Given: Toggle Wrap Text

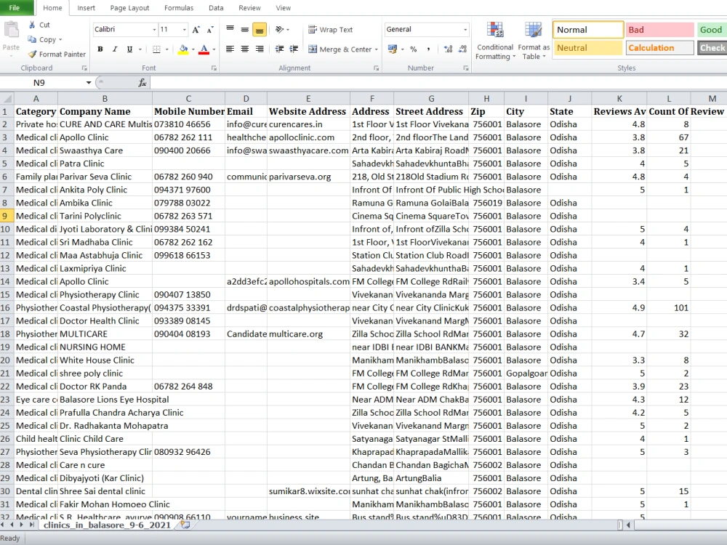Looking at the screenshot, I should 331,29.
